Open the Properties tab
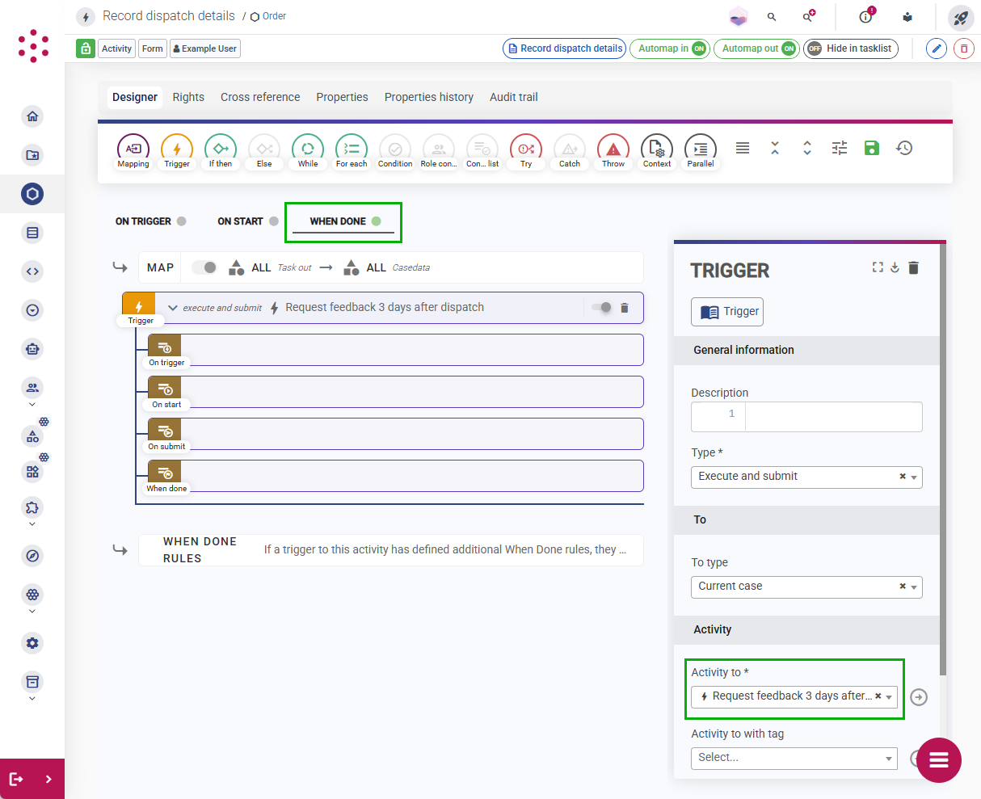Screen dimensions: 981x799 [342, 97]
